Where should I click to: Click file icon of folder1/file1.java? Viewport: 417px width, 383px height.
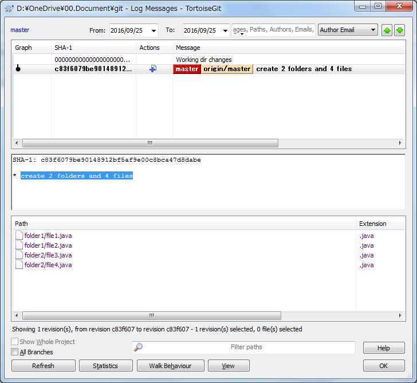point(19,236)
